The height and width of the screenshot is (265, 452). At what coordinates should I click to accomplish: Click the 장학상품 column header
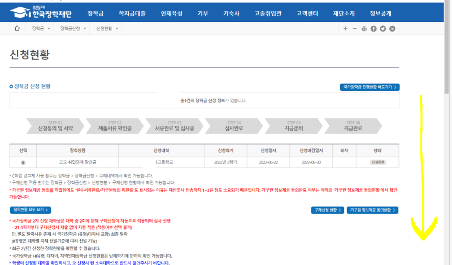77,151
